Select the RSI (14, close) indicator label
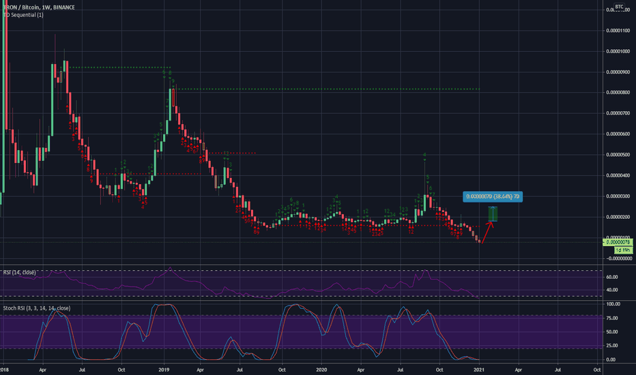636x375 pixels. coord(20,273)
